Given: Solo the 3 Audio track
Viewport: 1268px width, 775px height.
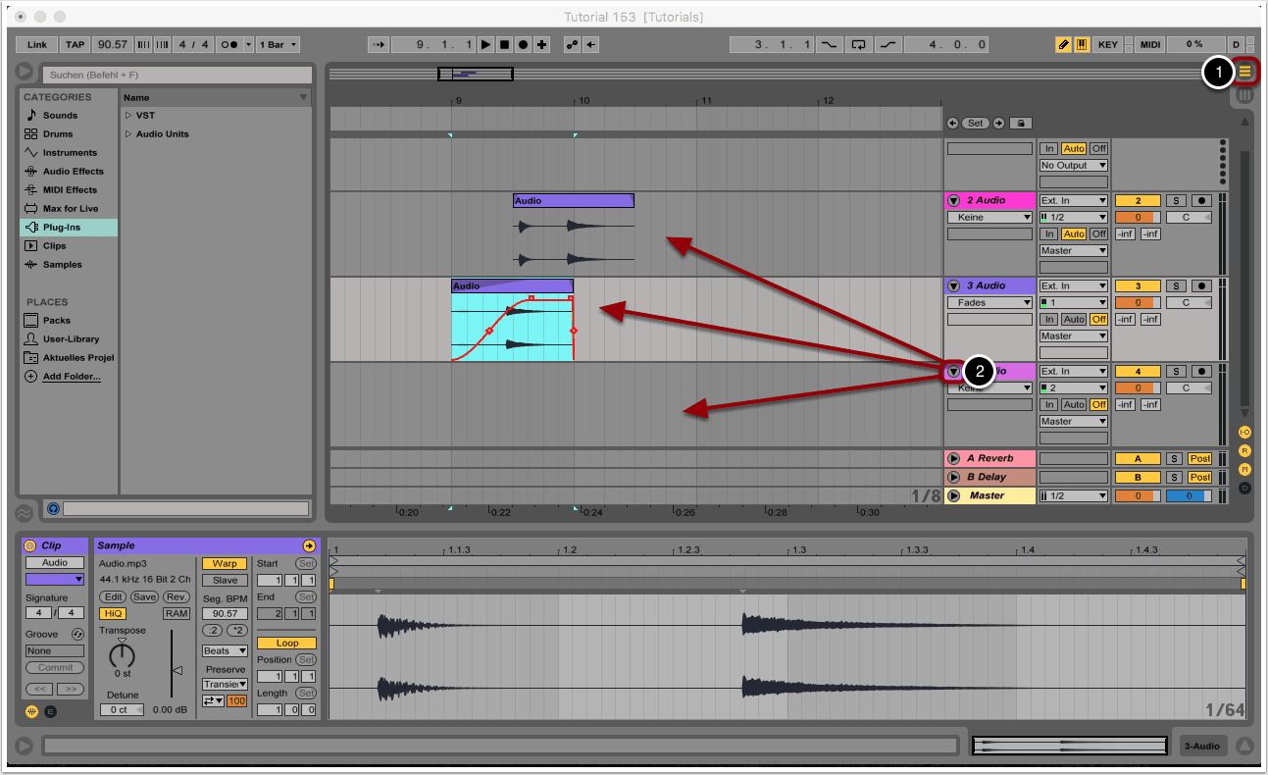Looking at the screenshot, I should point(1175,286).
